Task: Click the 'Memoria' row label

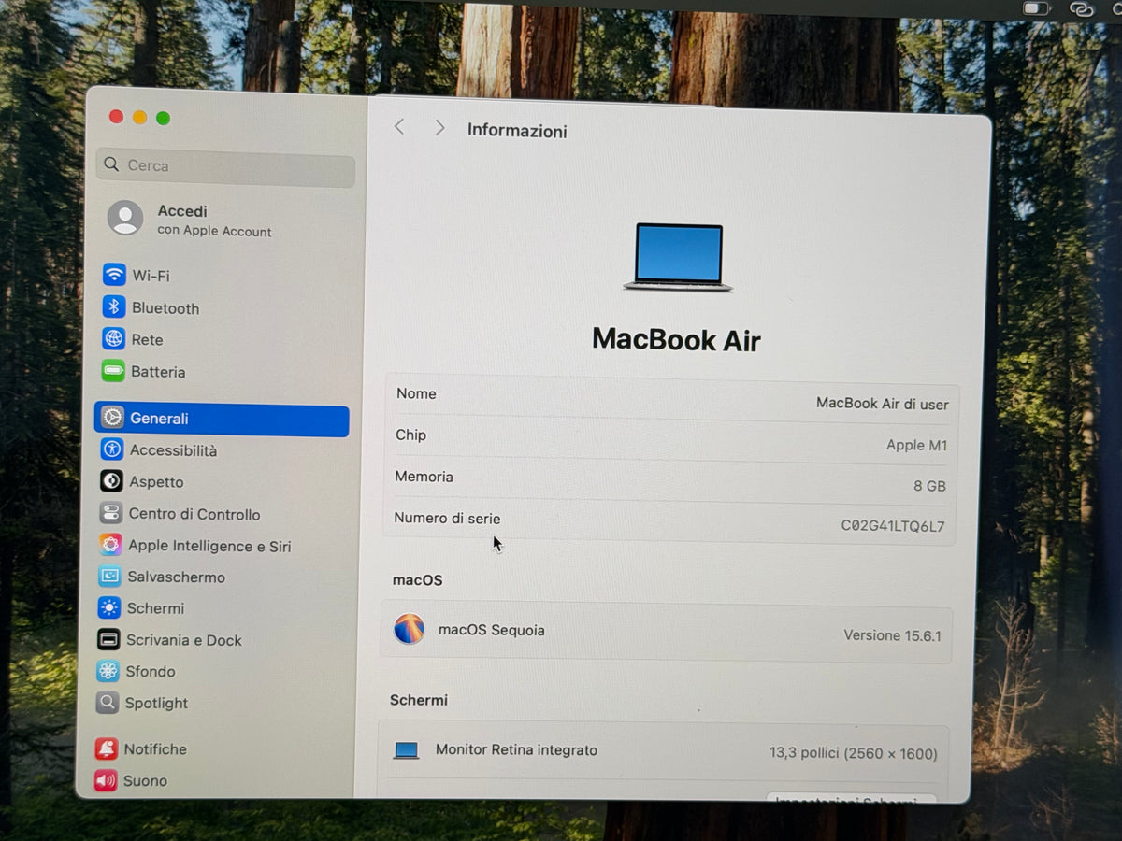Action: coord(424,477)
